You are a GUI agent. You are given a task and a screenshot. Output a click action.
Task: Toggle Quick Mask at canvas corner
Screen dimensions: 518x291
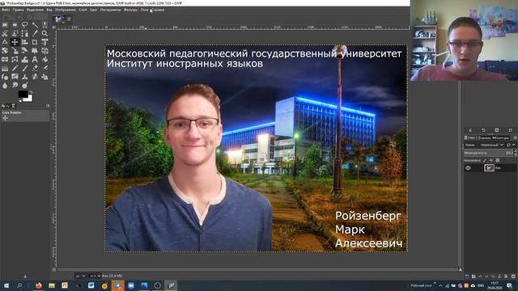[x=54, y=269]
